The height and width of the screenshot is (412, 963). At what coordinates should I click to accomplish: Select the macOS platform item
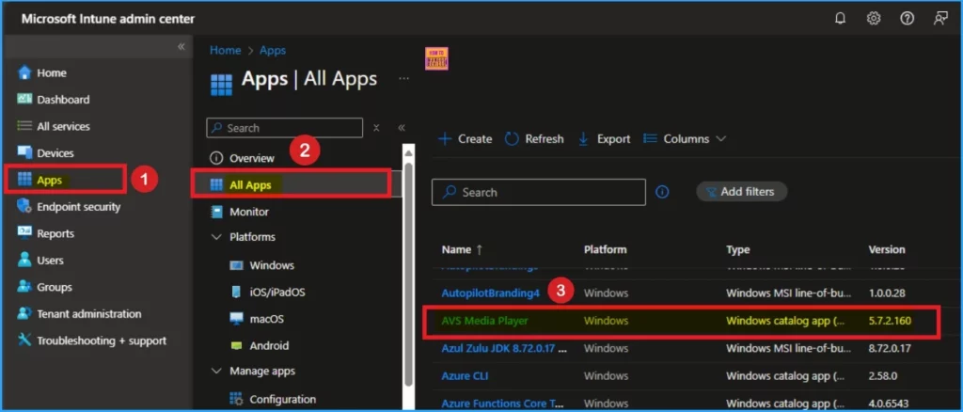tap(266, 319)
